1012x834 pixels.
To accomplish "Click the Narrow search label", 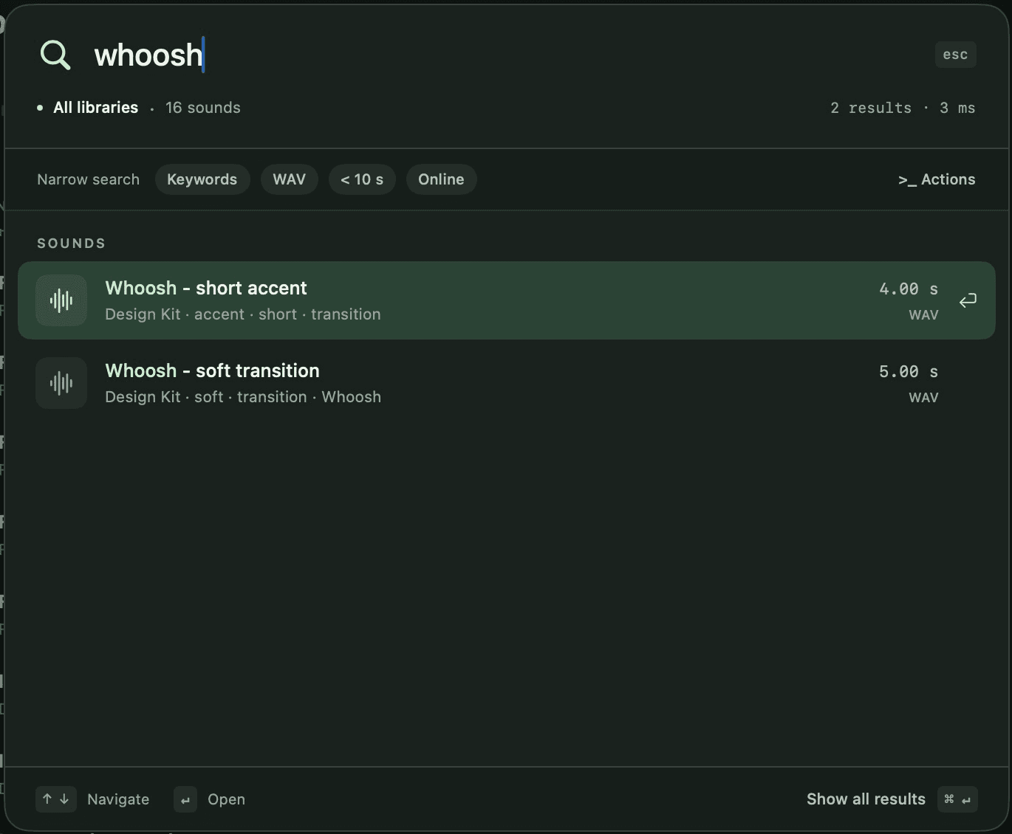I will [89, 179].
